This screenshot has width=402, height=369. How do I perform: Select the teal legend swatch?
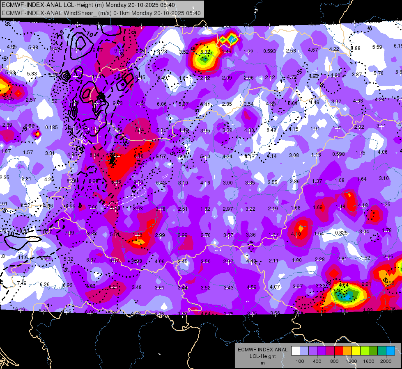click(x=382, y=351)
